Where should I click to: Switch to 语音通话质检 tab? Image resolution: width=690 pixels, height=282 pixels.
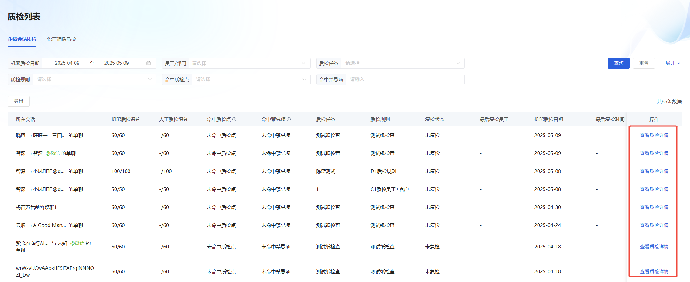62,39
